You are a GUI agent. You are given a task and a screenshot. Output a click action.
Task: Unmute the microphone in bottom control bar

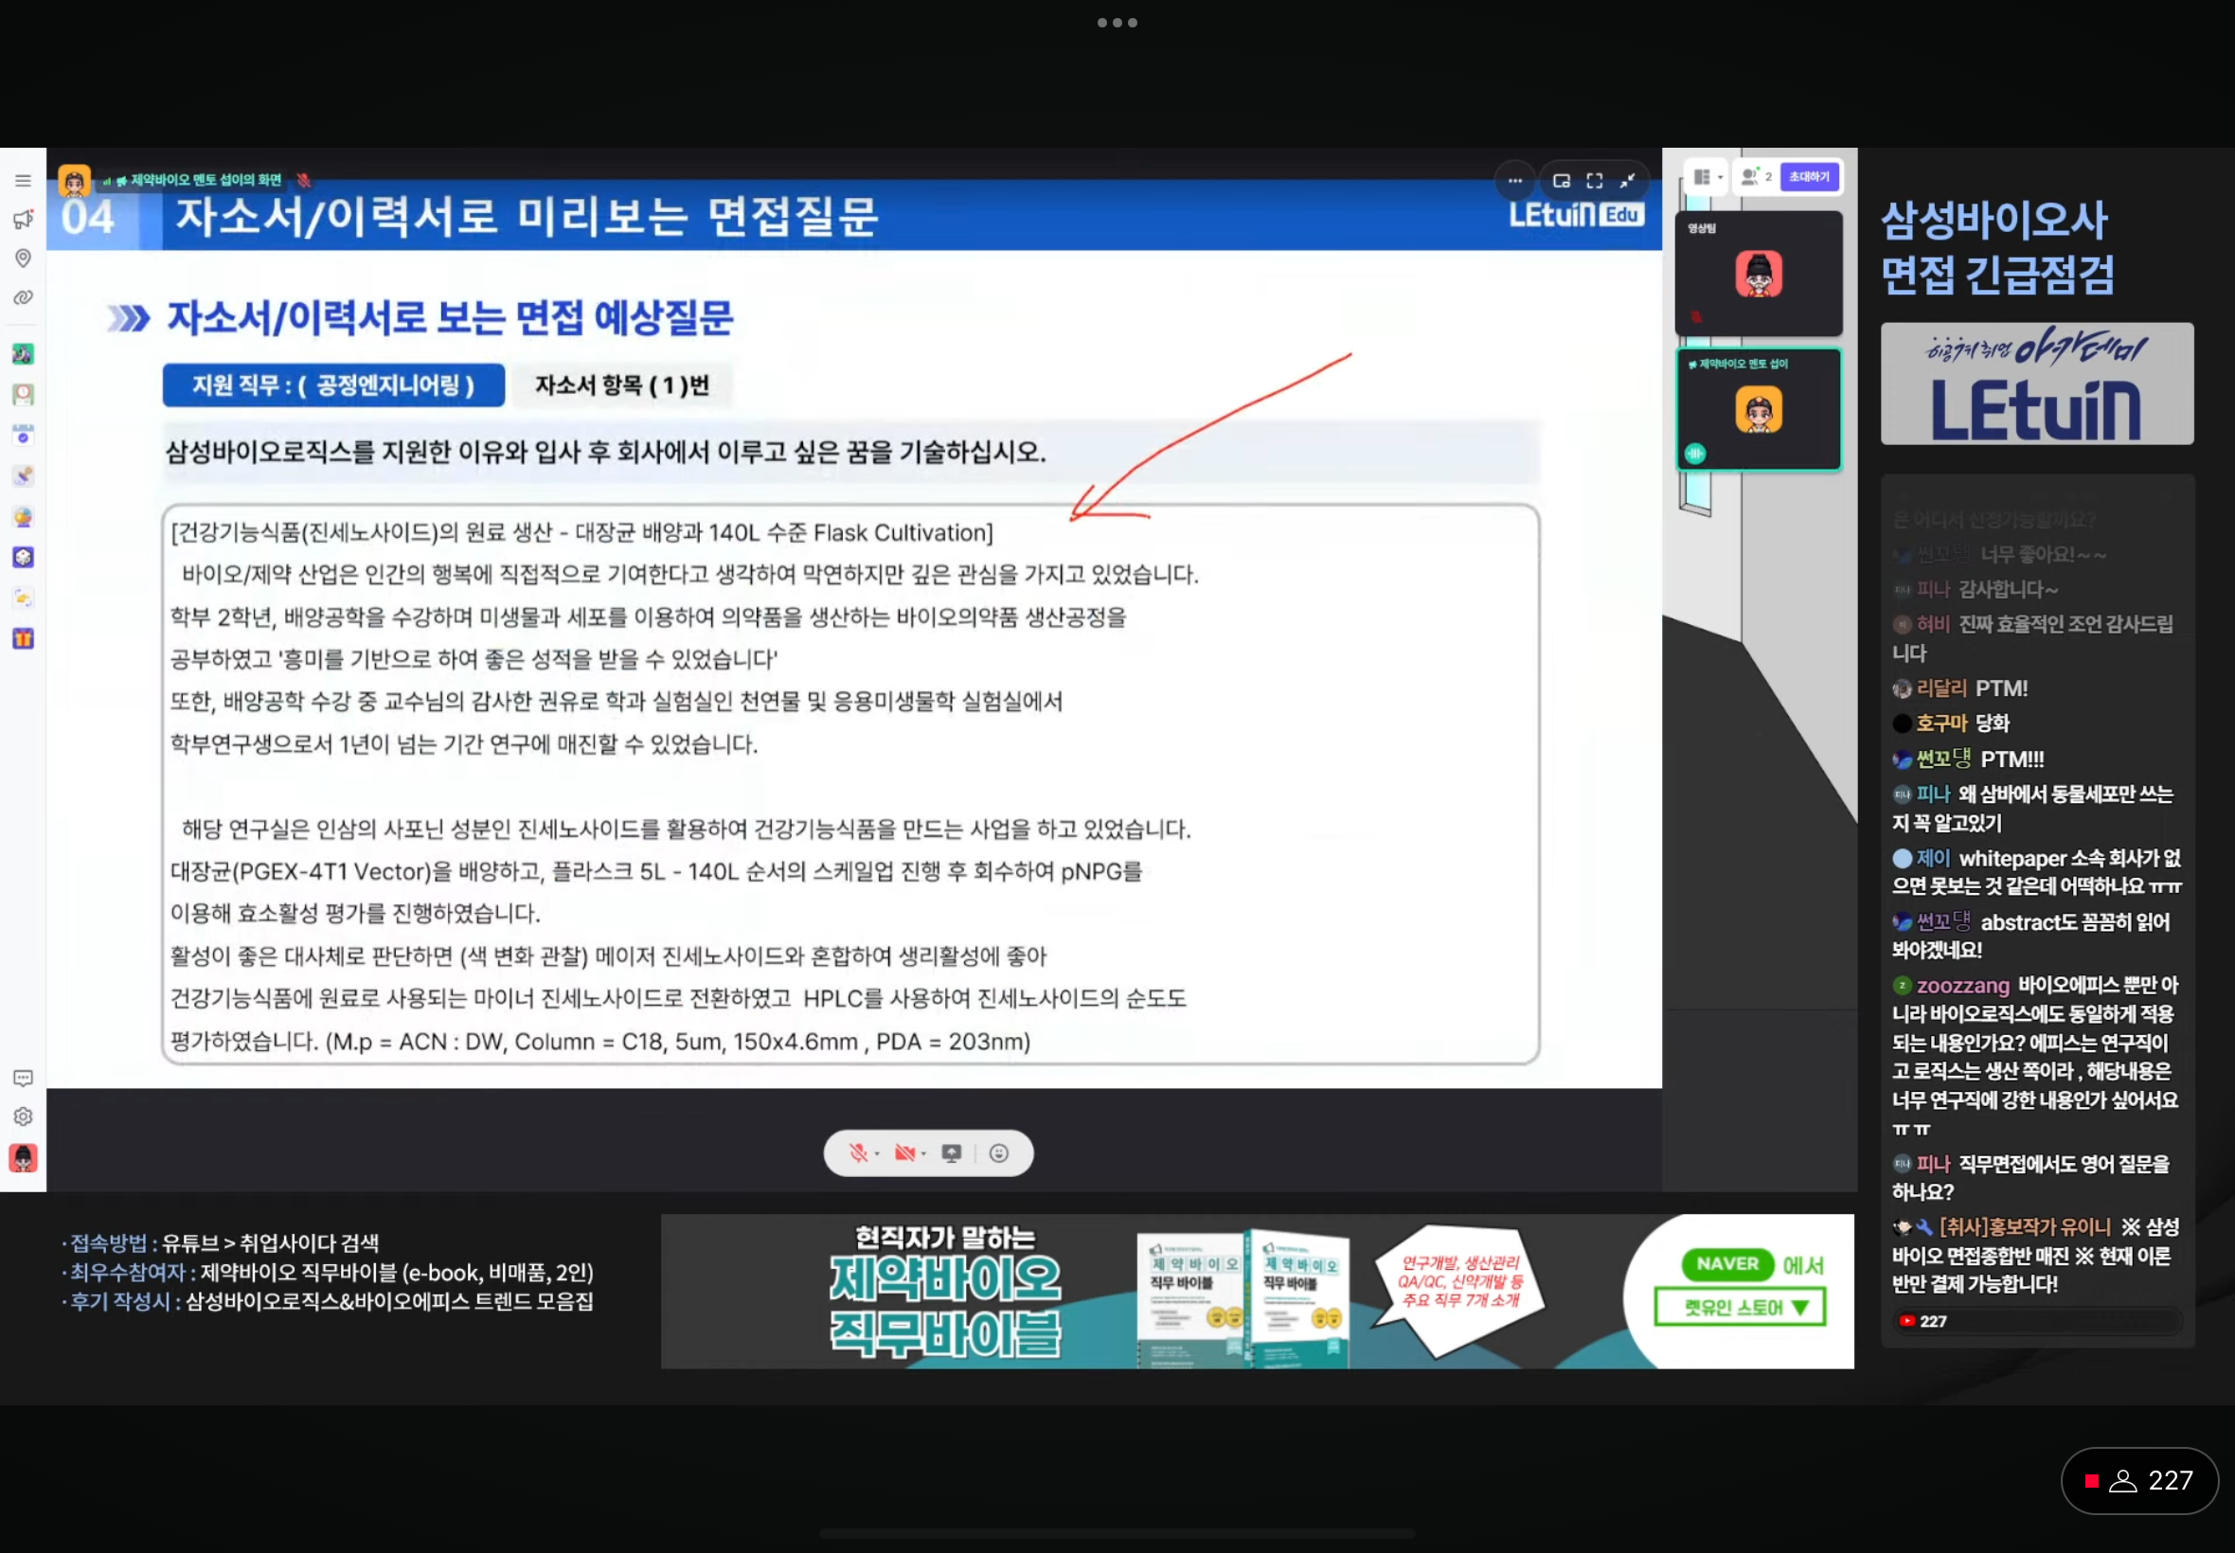tap(857, 1153)
